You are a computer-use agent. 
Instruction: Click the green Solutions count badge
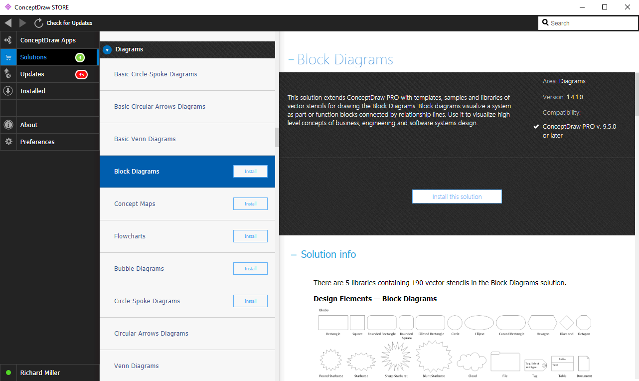80,57
